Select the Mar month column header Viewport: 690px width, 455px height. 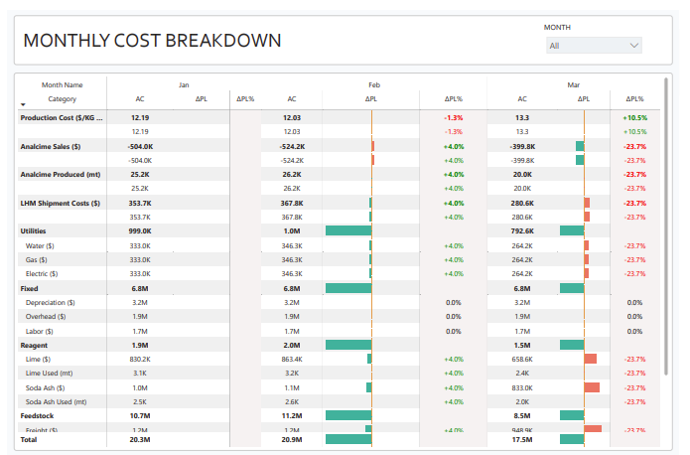click(574, 85)
